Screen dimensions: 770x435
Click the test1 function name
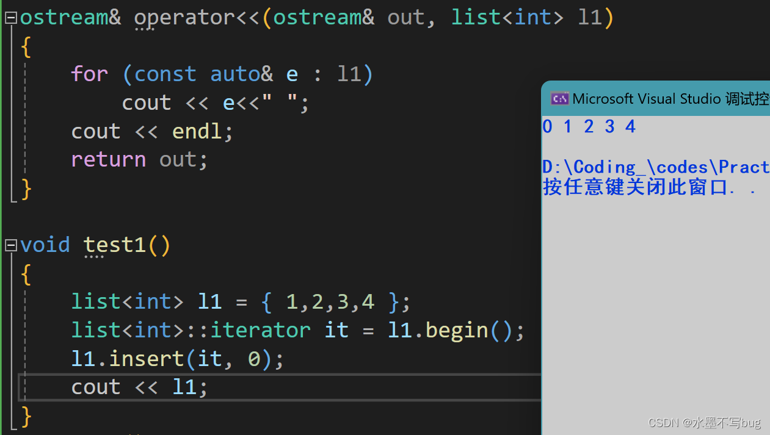[115, 245]
